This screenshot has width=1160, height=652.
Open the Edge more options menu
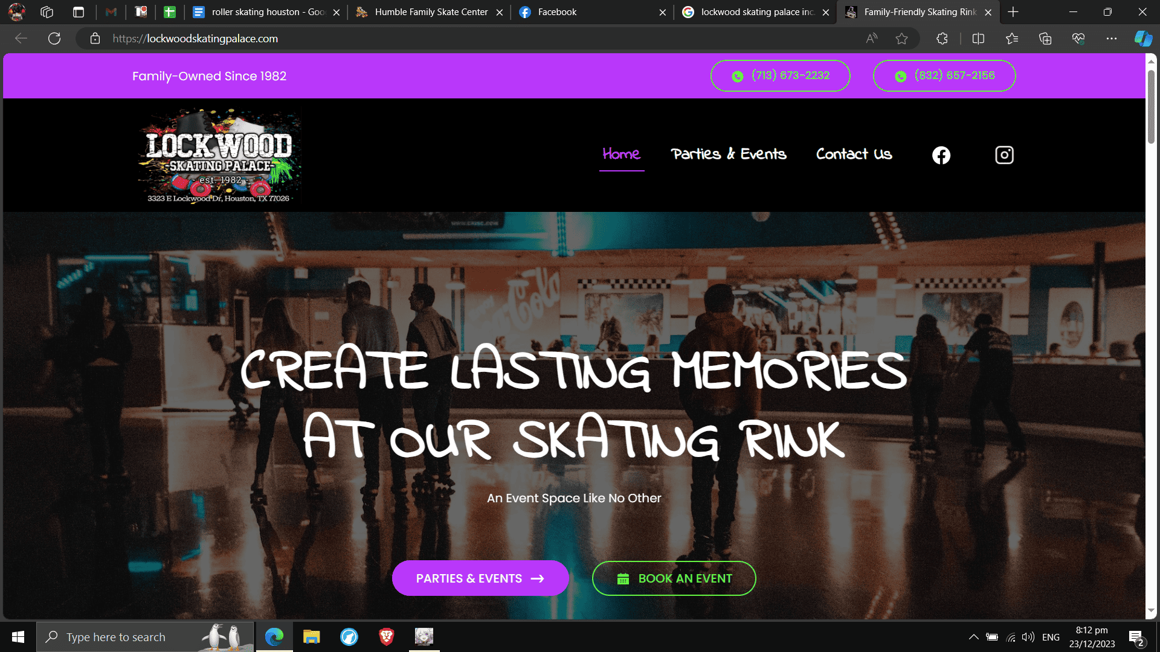(x=1112, y=38)
